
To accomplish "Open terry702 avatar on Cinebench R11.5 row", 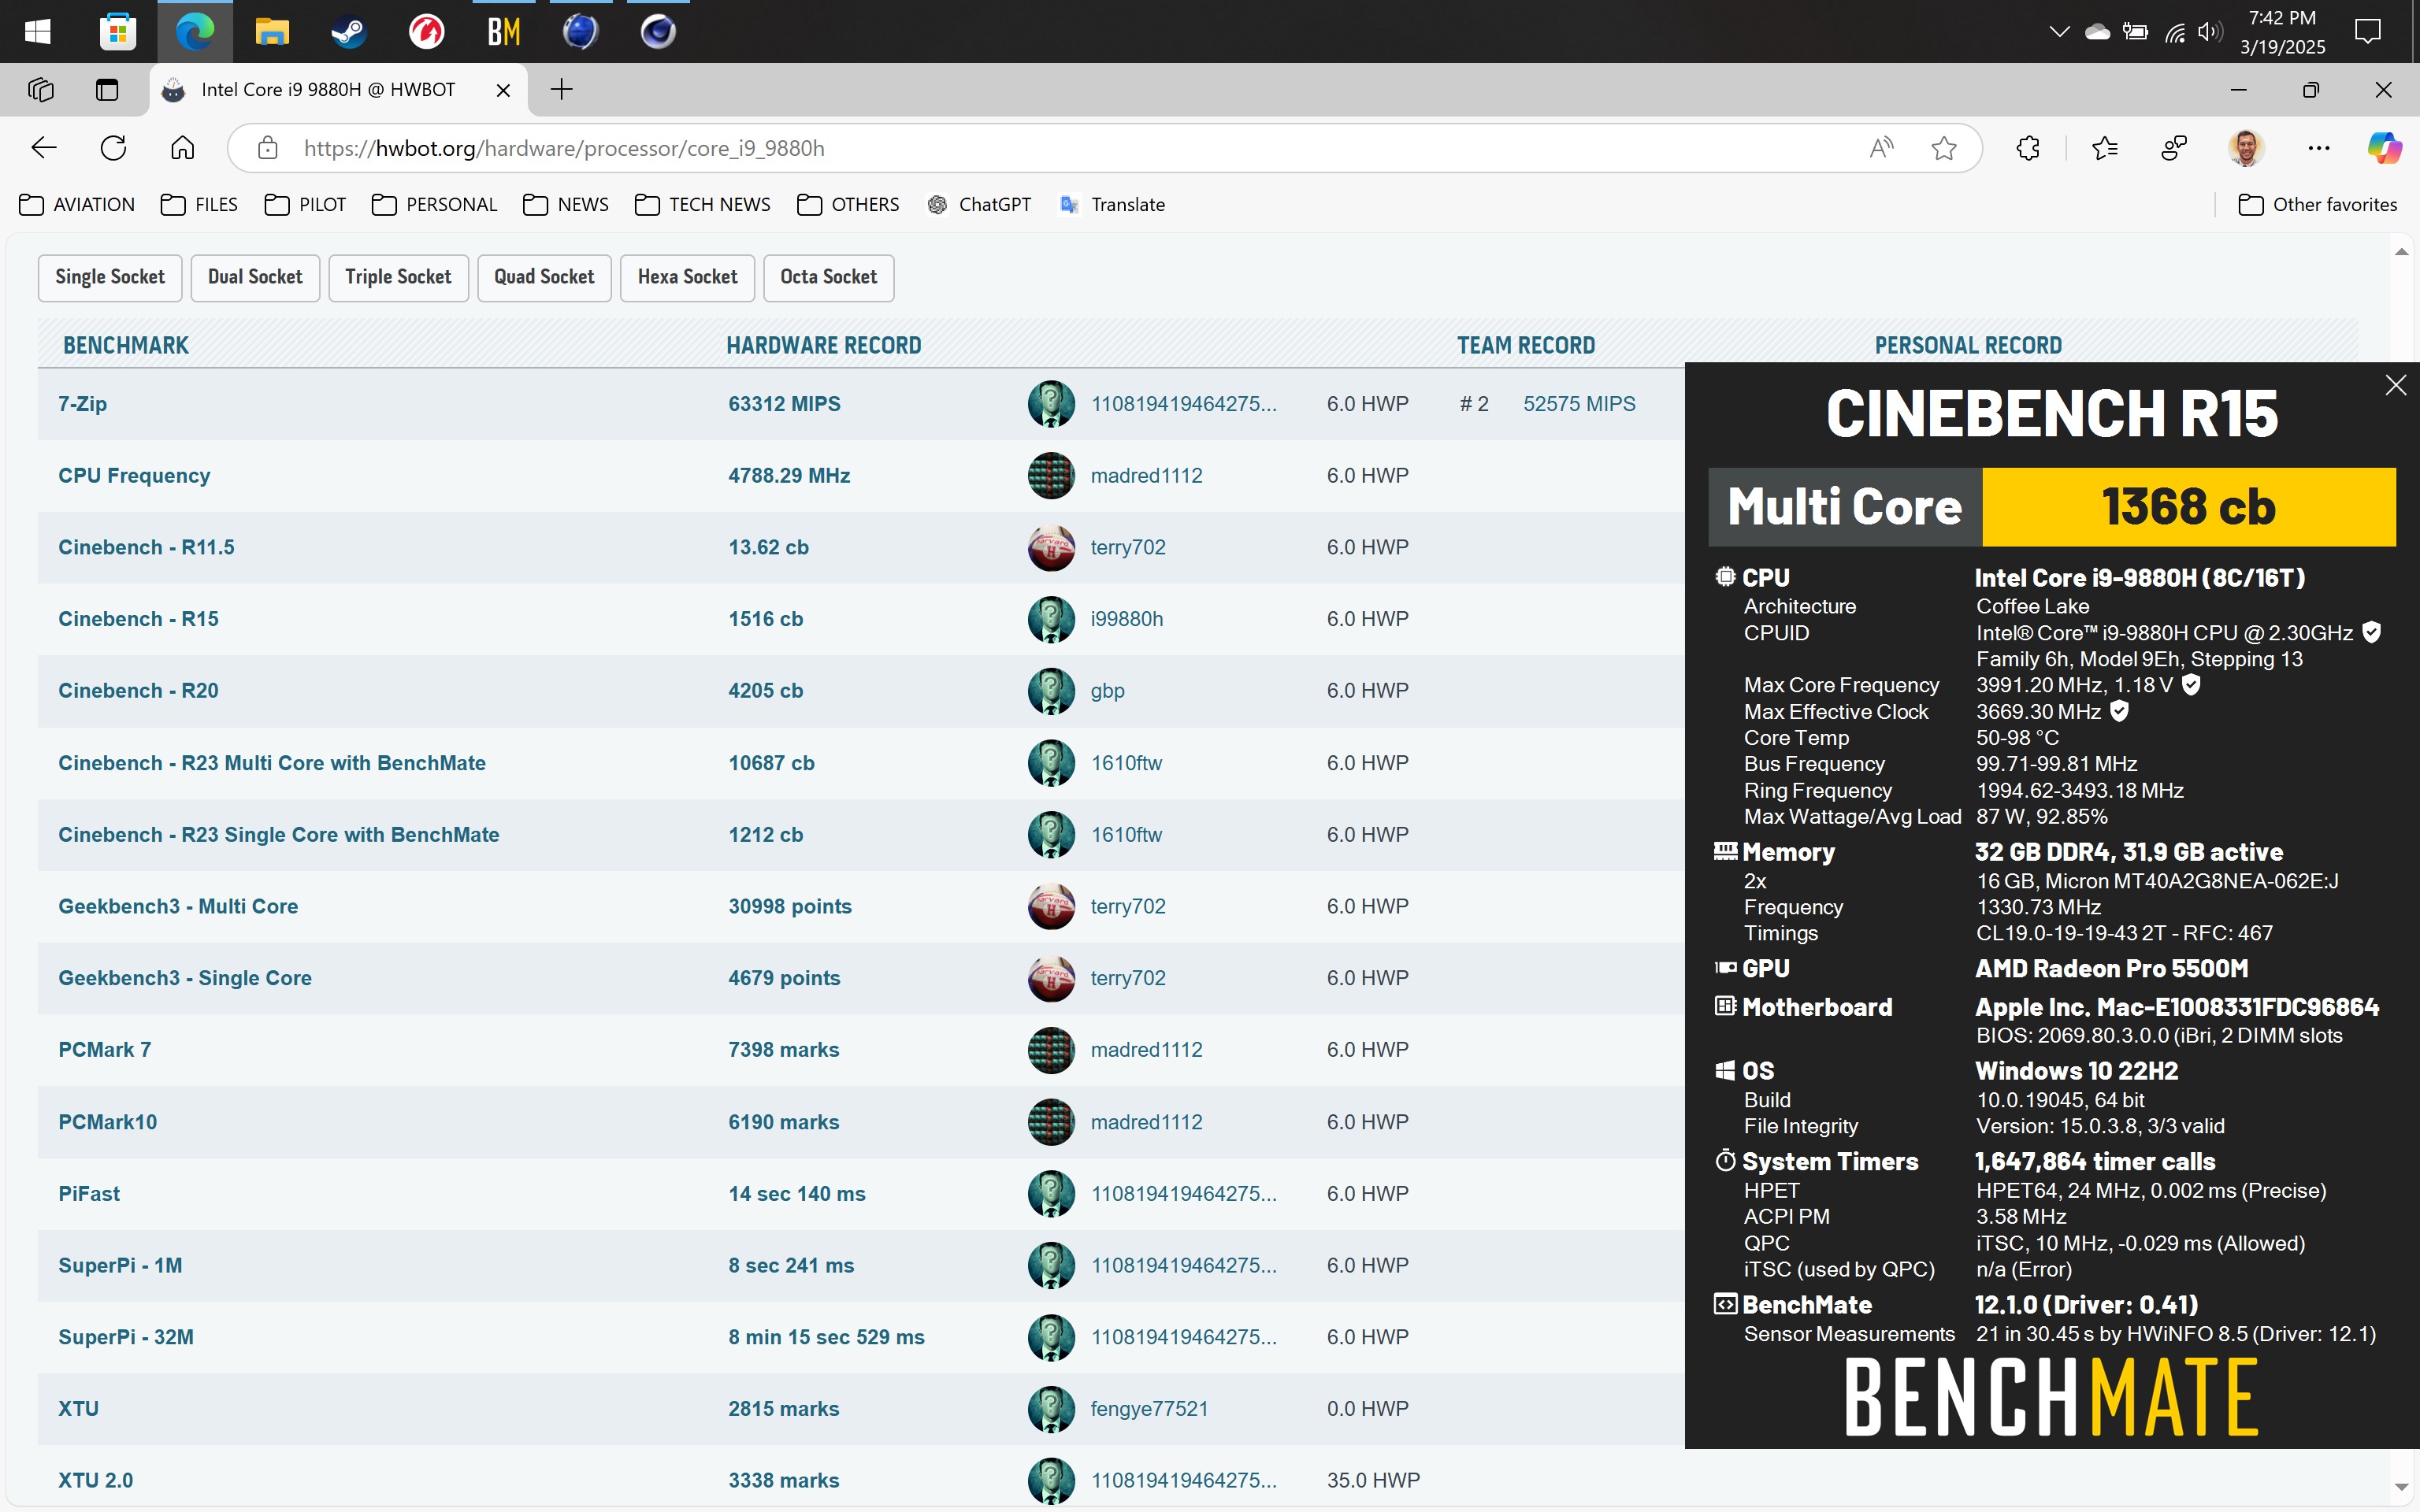I will click(1051, 547).
